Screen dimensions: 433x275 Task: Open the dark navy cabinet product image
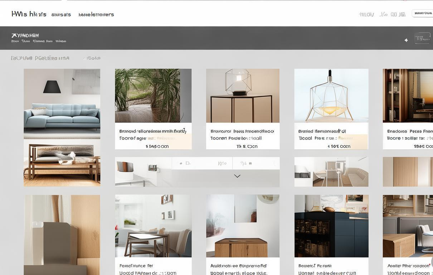[x=331, y=226]
